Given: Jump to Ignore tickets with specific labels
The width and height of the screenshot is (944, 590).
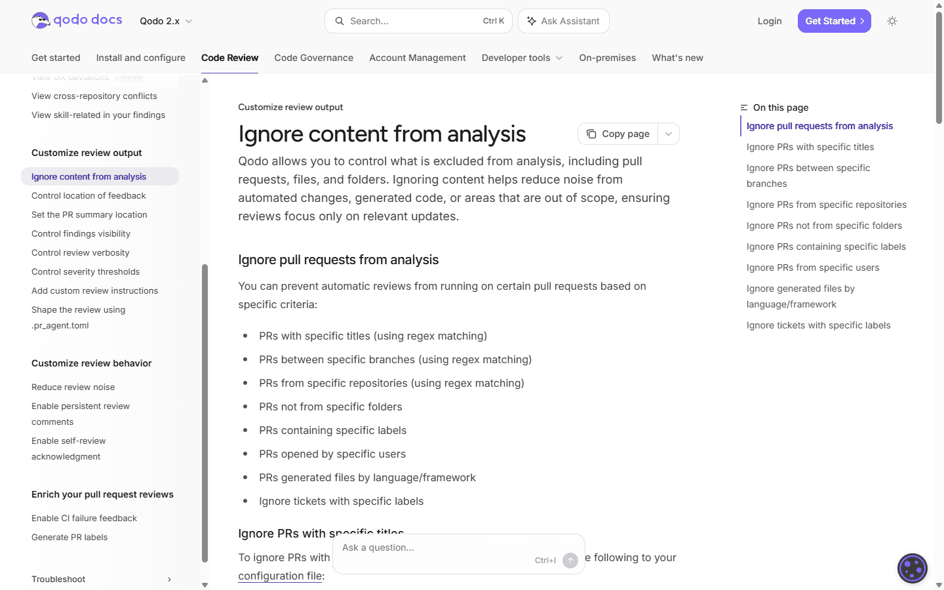Looking at the screenshot, I should click(x=819, y=325).
